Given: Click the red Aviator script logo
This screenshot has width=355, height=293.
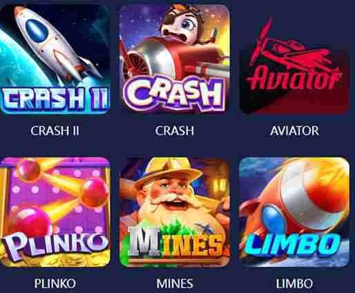Looking at the screenshot, I should (x=294, y=77).
